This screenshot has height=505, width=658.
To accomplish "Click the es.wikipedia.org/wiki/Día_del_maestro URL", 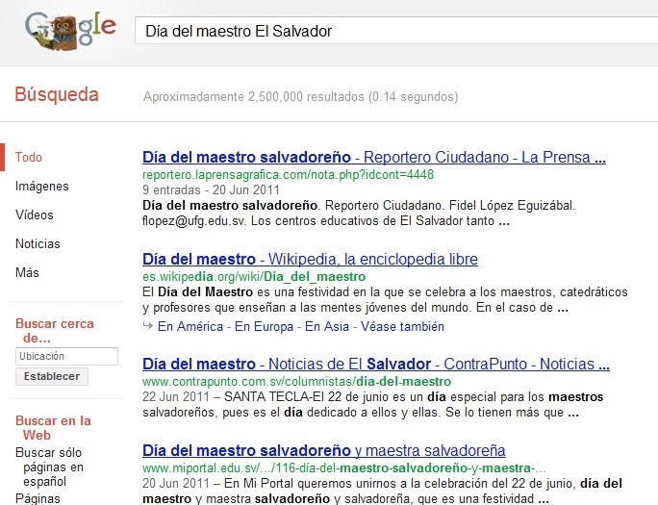I will click(x=254, y=277).
